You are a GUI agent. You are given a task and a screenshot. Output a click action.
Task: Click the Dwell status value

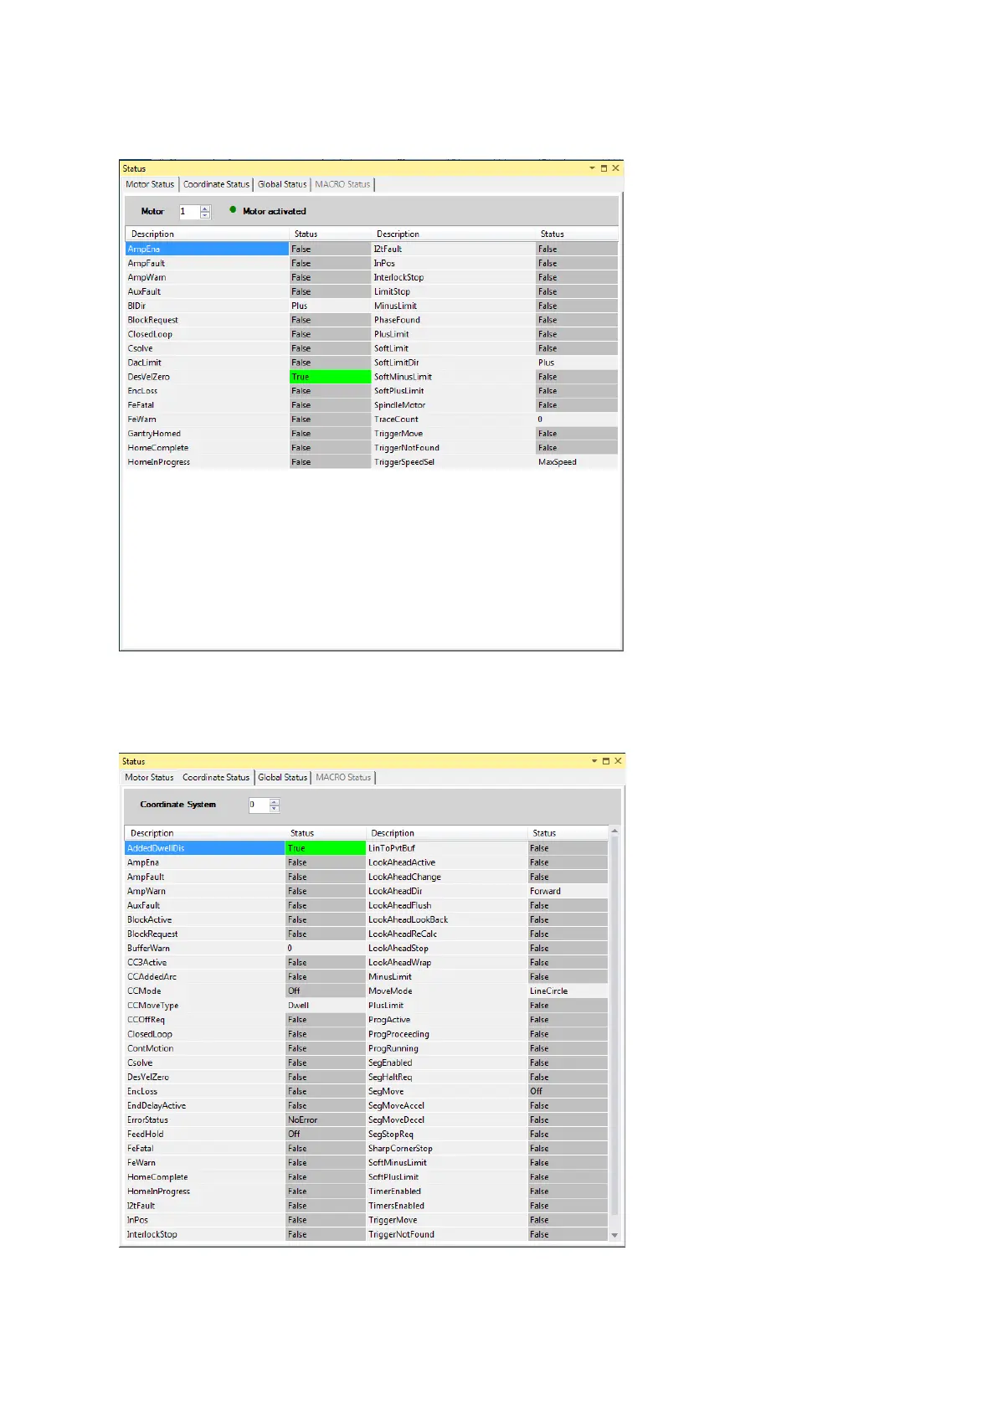coord(299,1006)
